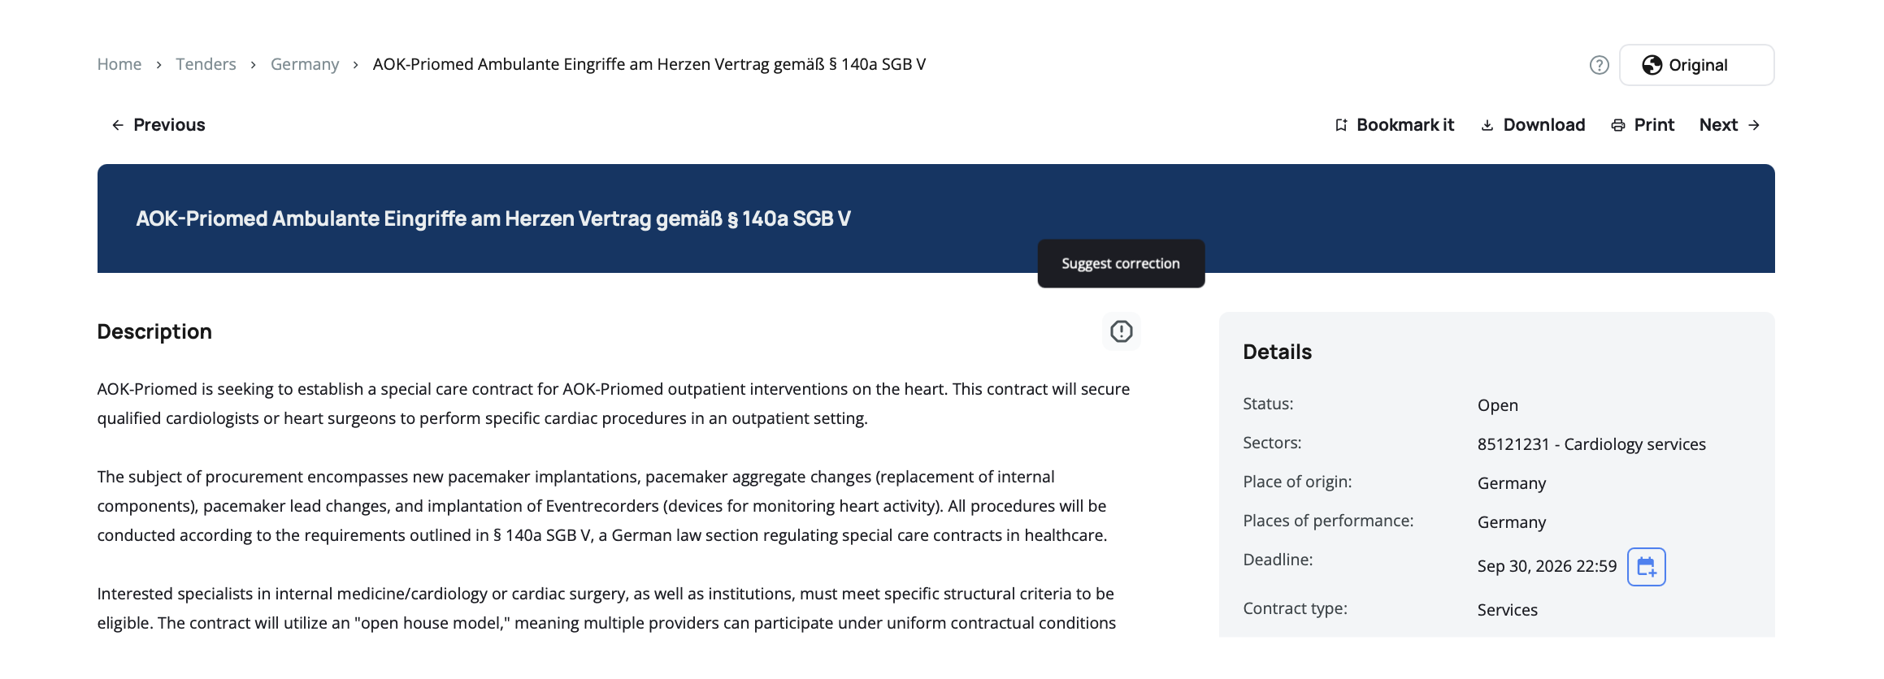Click the globe icon beside Original
The width and height of the screenshot is (1884, 679).
point(1652,65)
